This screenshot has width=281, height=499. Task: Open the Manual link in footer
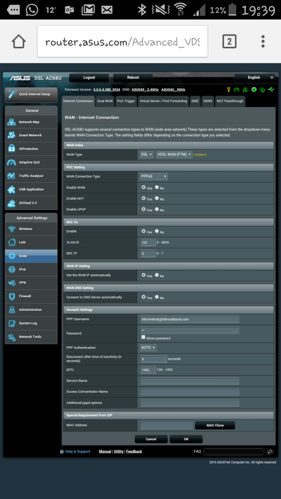105,452
